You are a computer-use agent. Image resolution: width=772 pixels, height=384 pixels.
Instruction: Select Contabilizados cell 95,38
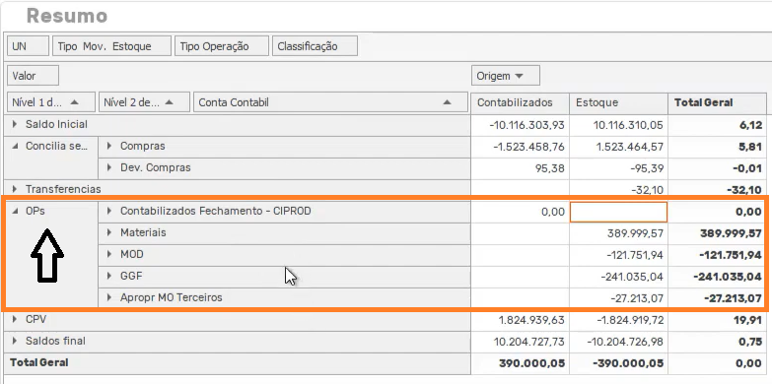point(520,168)
